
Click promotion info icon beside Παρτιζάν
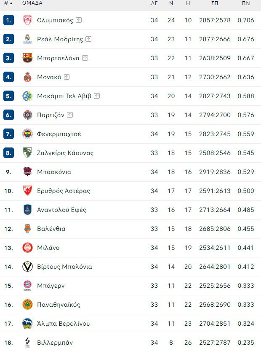tap(70, 115)
